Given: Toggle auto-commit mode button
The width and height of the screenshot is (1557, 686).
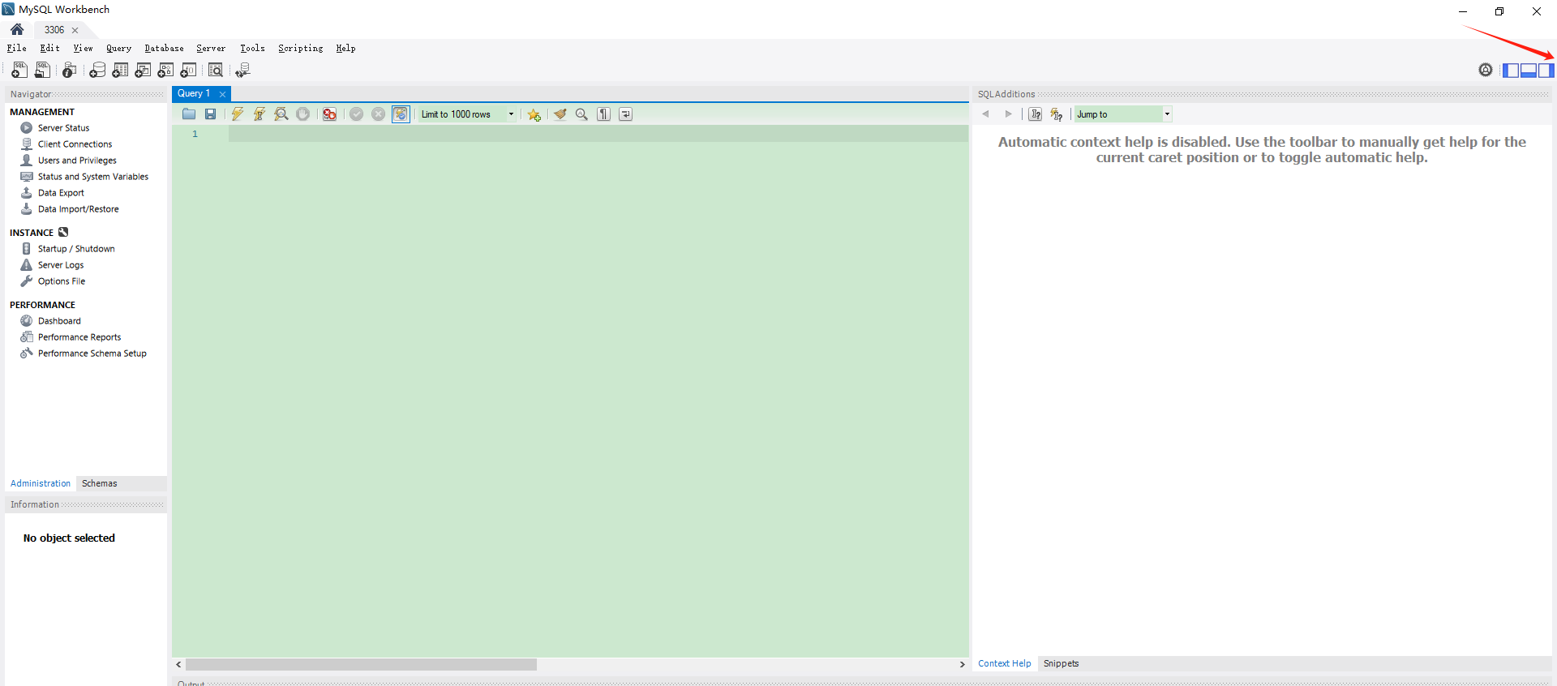Looking at the screenshot, I should pos(401,114).
